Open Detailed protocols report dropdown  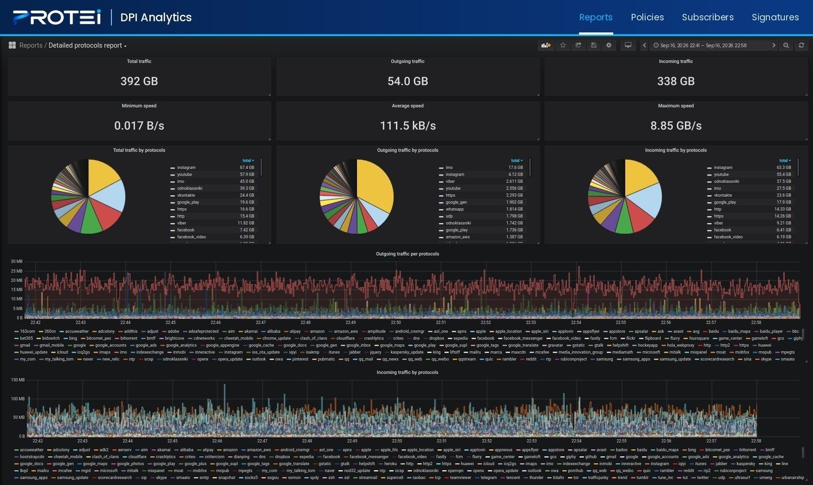pyautogui.click(x=87, y=45)
